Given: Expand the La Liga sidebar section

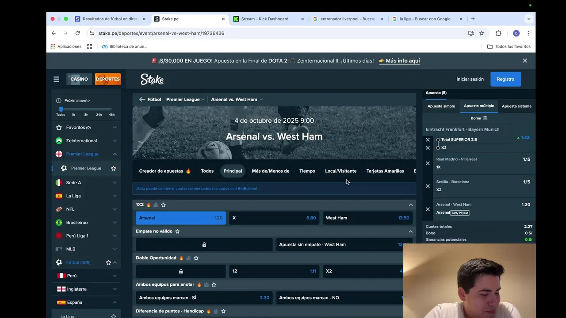Looking at the screenshot, I should point(115,196).
